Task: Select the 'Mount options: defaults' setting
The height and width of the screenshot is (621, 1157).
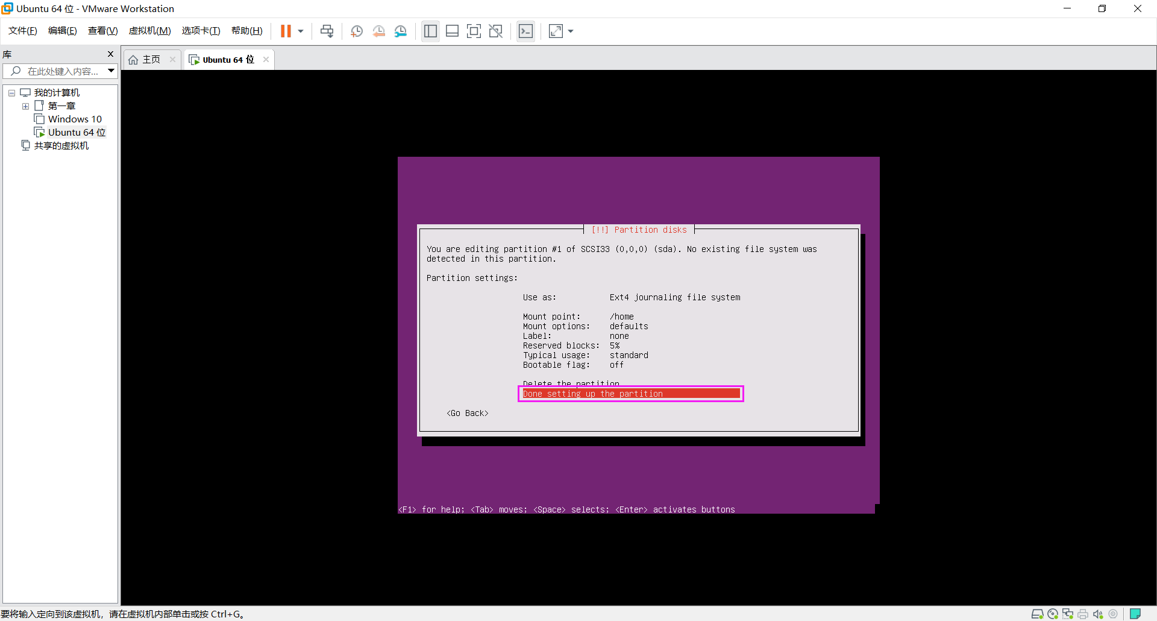Action: click(x=586, y=326)
